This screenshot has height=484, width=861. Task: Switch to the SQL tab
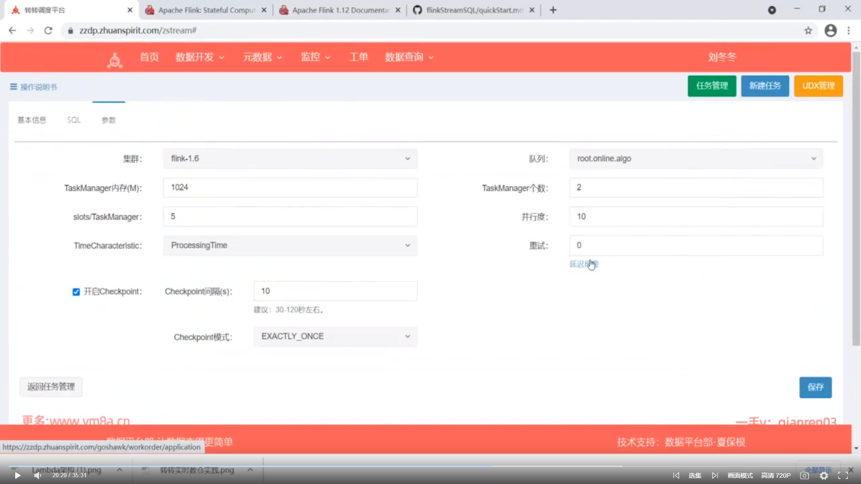[x=74, y=120]
